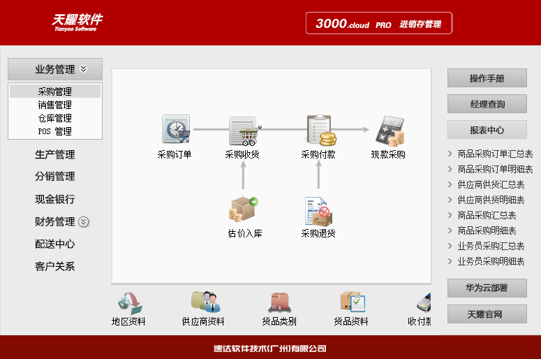
Task: Collapse the 业务管理 menu section
Action: pos(83,69)
